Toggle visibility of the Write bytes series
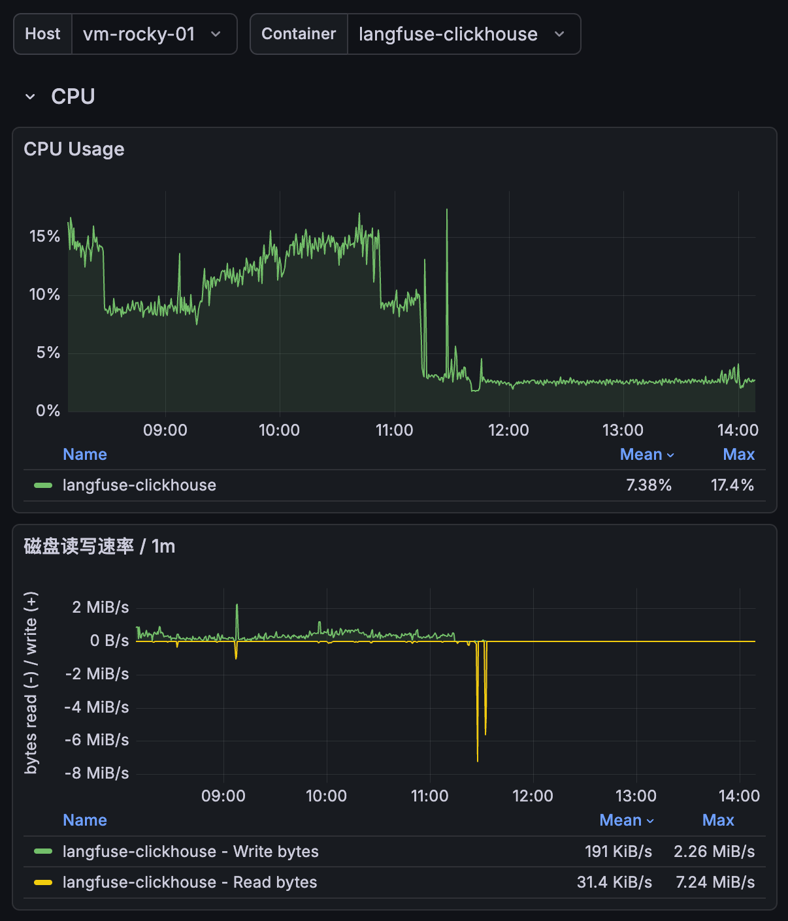Screen dimensions: 788x921 [190, 852]
